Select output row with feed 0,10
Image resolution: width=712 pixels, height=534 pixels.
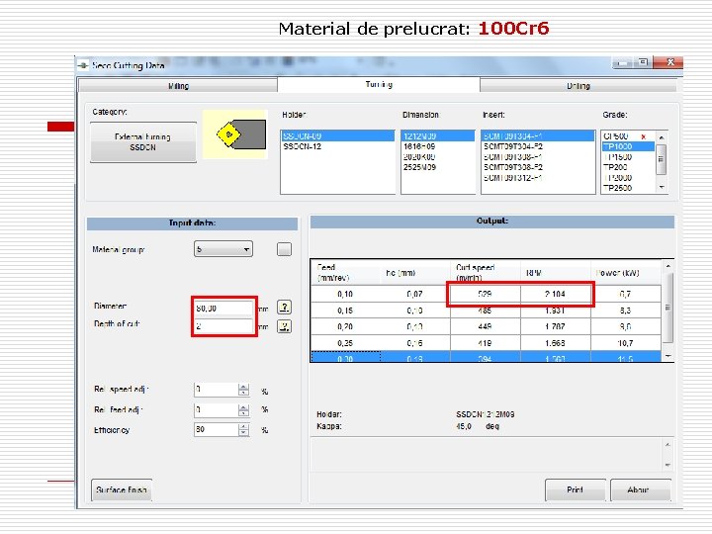486,294
